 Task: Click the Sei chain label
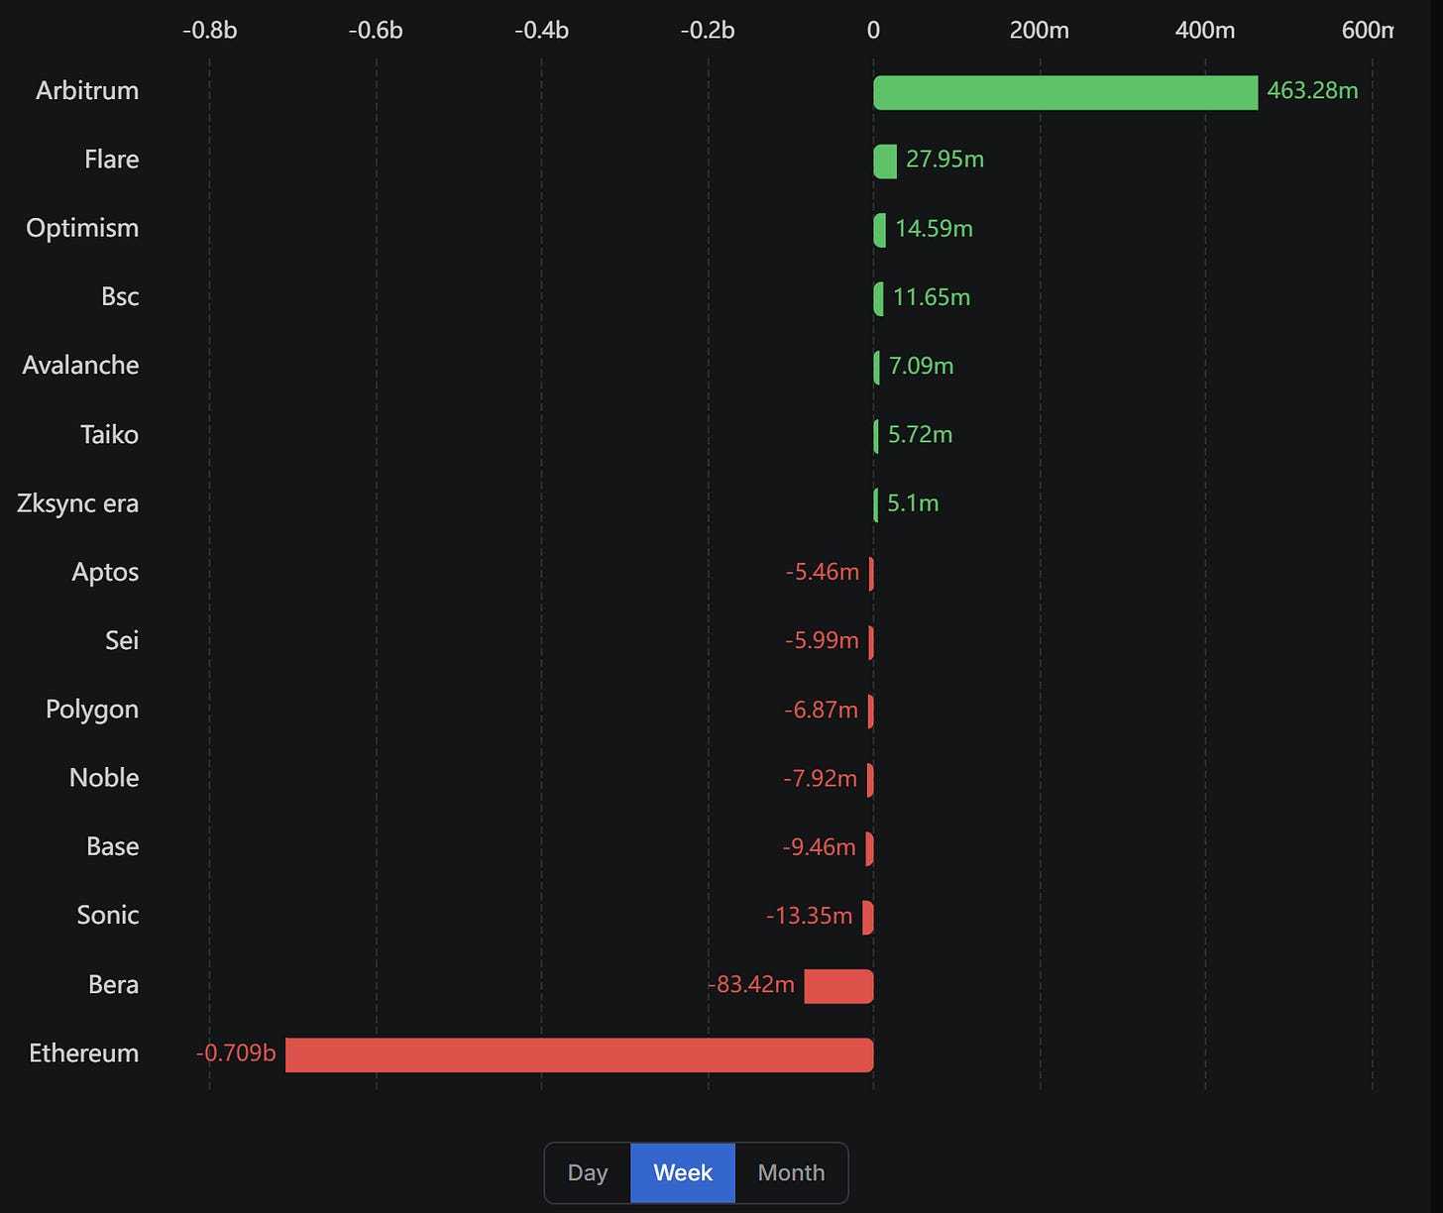[x=122, y=640]
